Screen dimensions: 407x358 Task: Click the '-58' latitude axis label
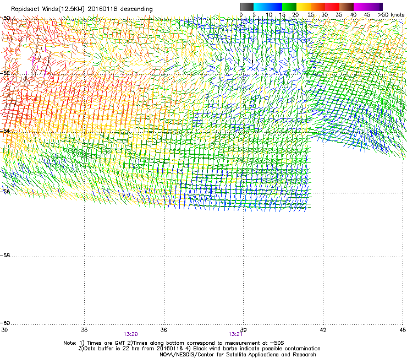5,256
